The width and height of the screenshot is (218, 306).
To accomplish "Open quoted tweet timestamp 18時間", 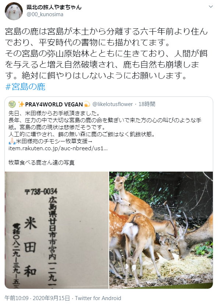I will pos(147,104).
